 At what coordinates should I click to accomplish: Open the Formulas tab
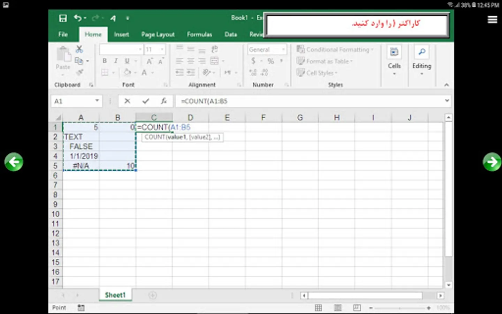(x=199, y=34)
